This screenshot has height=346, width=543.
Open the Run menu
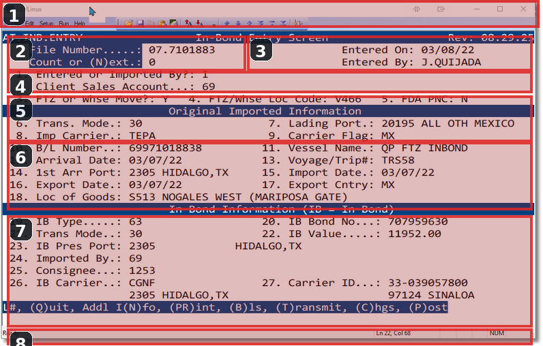pos(63,23)
